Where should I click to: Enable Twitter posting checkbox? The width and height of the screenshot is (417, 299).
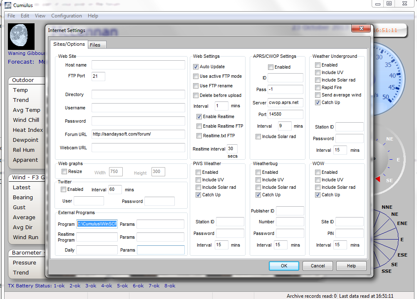click(x=64, y=189)
